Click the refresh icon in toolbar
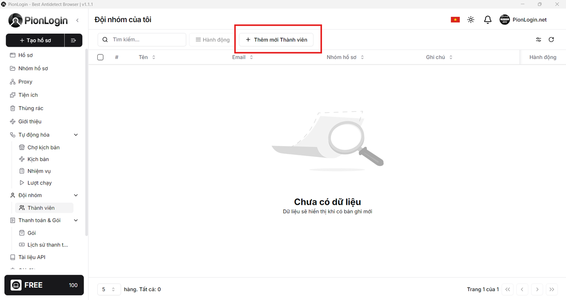566x300 pixels. (551, 40)
